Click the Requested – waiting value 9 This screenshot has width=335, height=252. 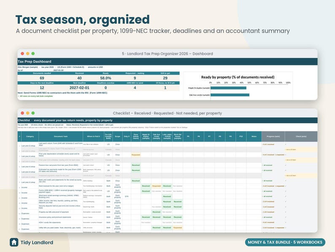(x=135, y=78)
